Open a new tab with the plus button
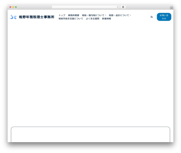 click(x=172, y=8)
